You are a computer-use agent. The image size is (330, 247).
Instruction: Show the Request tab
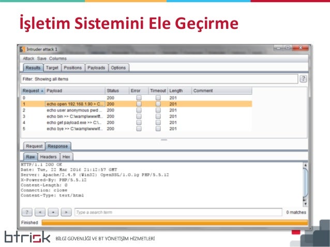tap(34, 146)
